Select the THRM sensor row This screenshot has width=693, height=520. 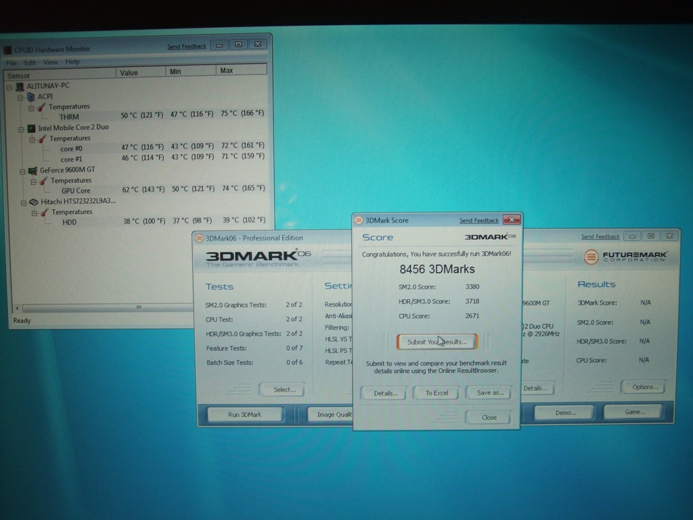point(156,115)
